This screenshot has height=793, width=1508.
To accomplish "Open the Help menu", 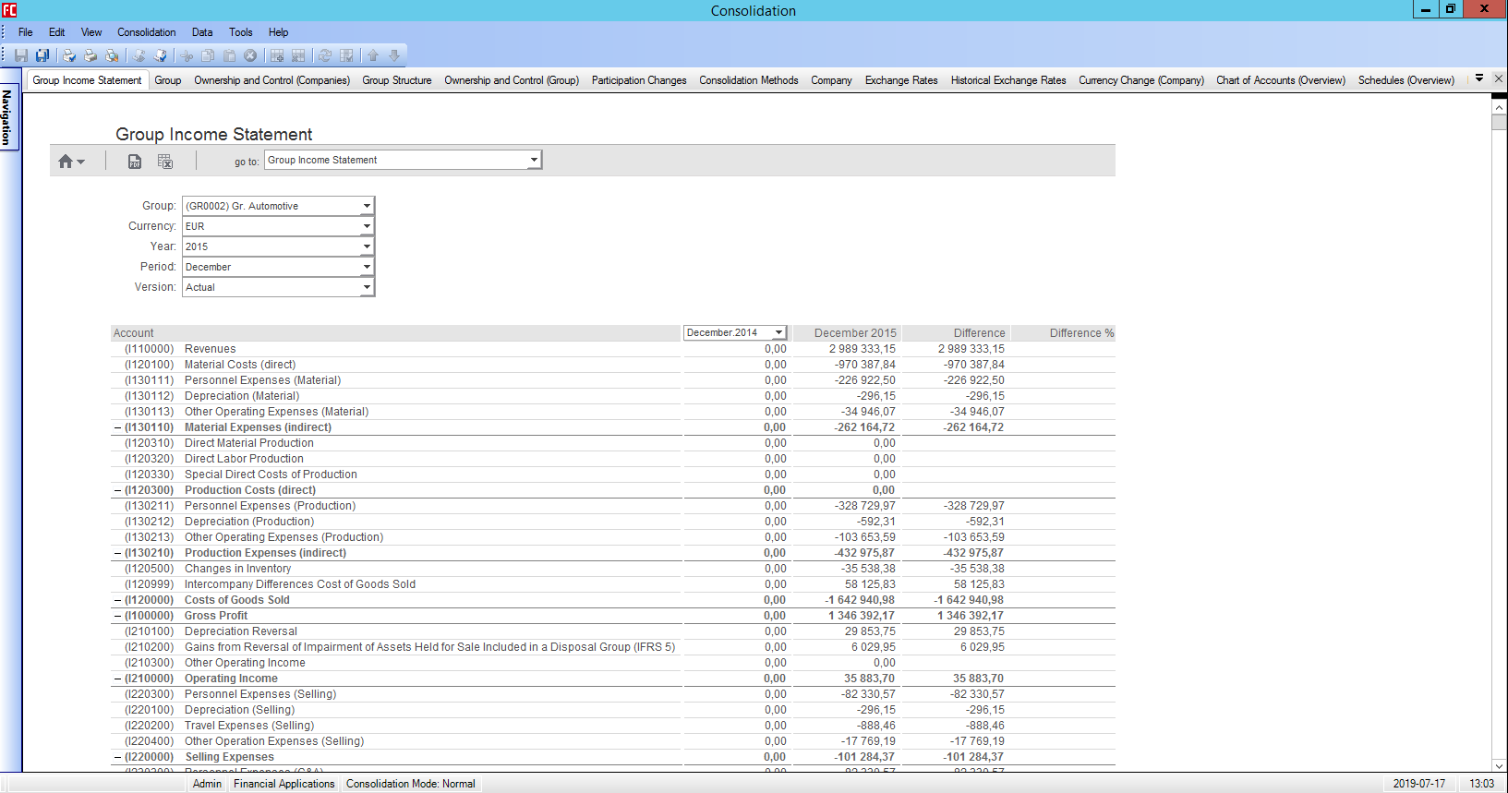I will 278,32.
